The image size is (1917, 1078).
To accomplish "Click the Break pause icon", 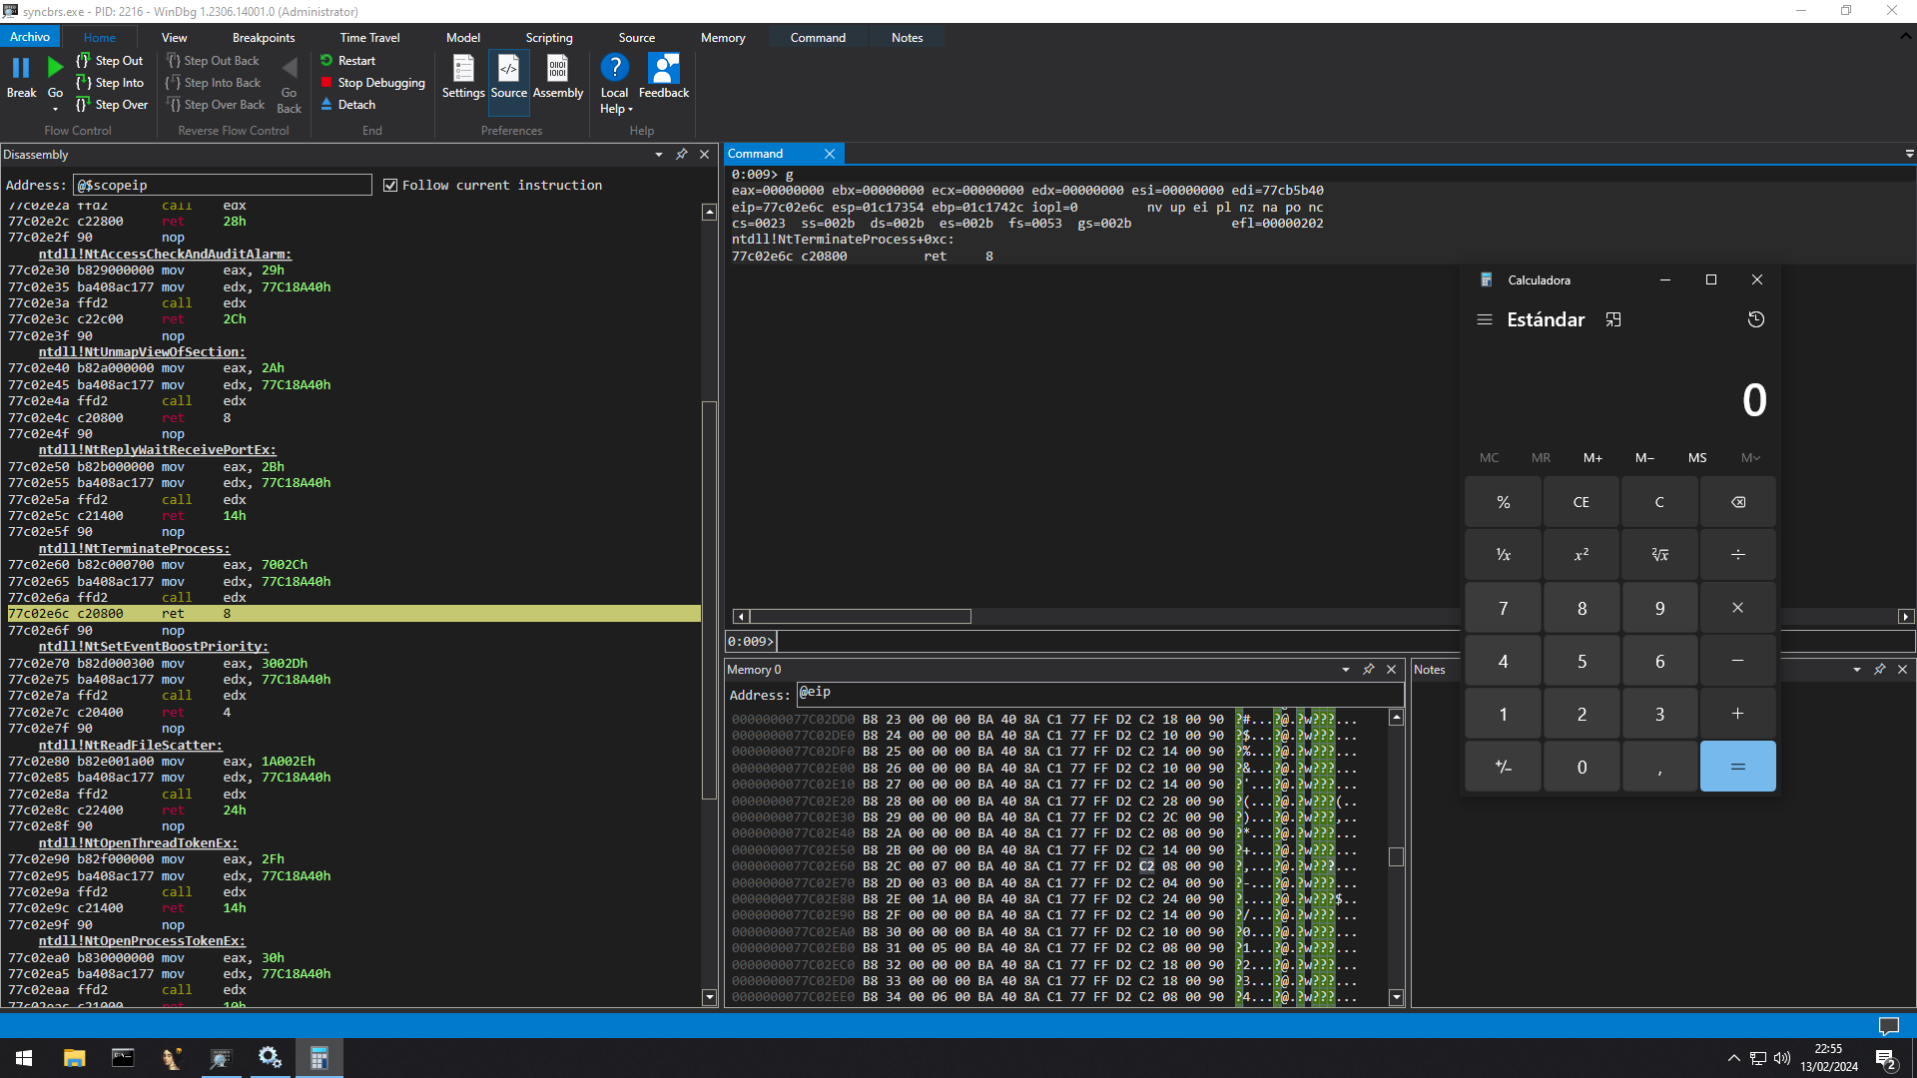I will click(x=21, y=68).
